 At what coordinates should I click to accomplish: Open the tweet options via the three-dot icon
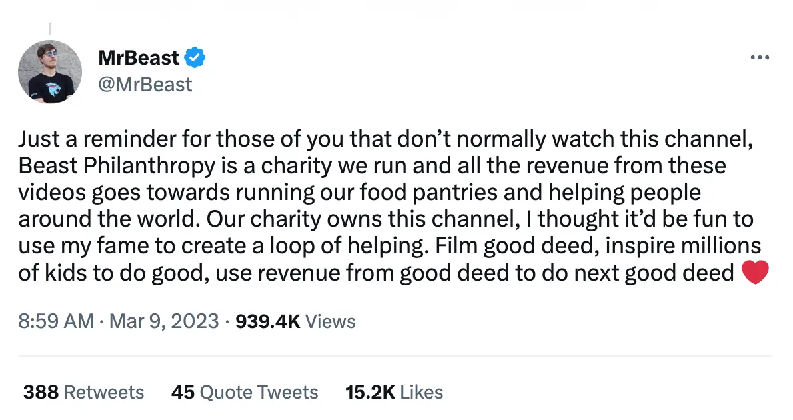pos(759,57)
